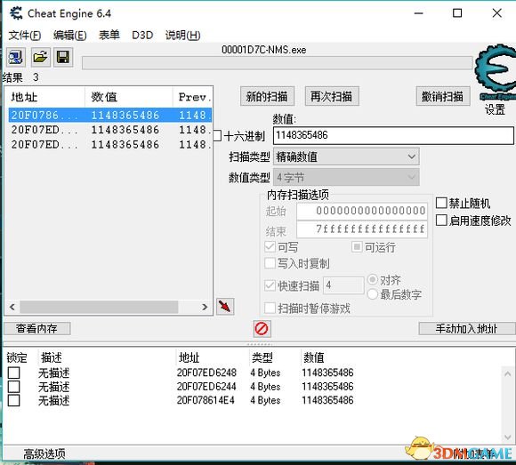Click the 锁定 column header
This screenshot has width=516, height=465.
(17, 357)
